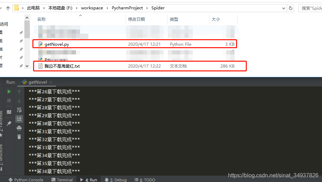The height and width of the screenshot is (182, 322).
Task: Pin the Run tab
Action: coord(9,123)
